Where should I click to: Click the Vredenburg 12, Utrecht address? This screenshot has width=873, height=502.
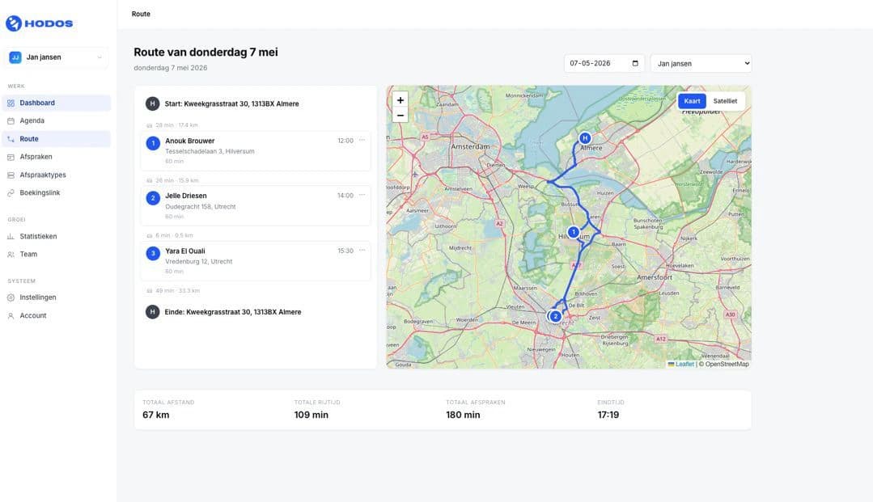click(x=199, y=262)
